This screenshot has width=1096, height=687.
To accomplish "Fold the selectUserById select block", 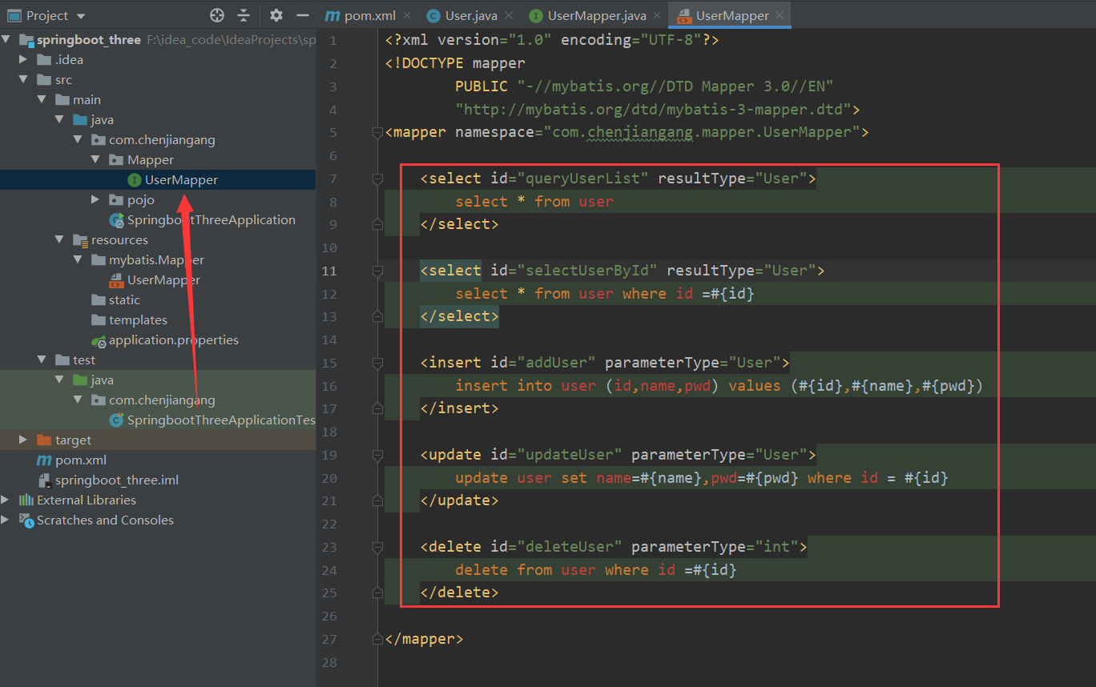I will click(377, 271).
